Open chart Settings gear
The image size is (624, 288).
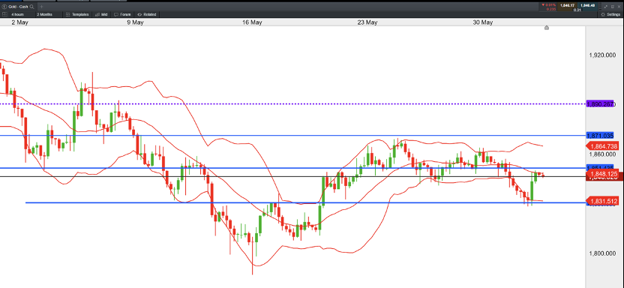[x=603, y=14]
